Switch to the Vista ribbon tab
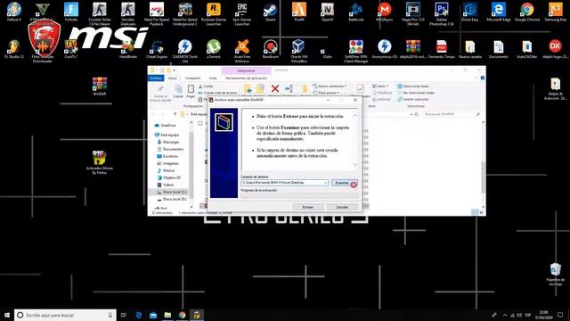Image resolution: width=570 pixels, height=321 pixels. (x=213, y=78)
